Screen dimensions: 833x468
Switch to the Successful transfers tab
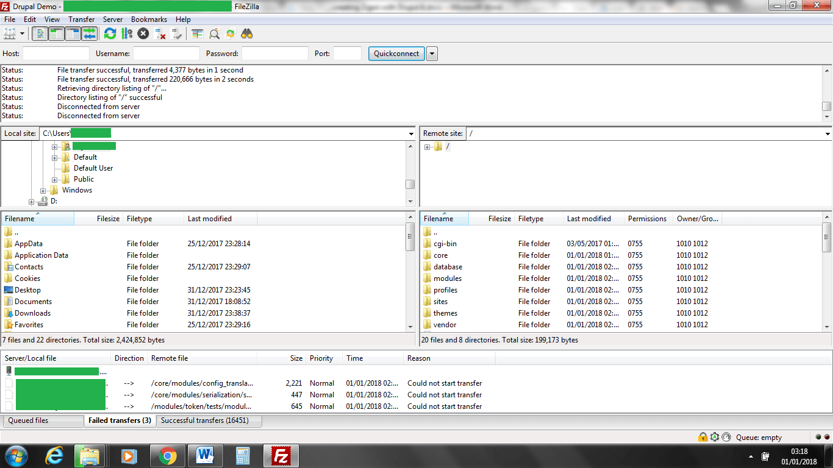point(209,420)
